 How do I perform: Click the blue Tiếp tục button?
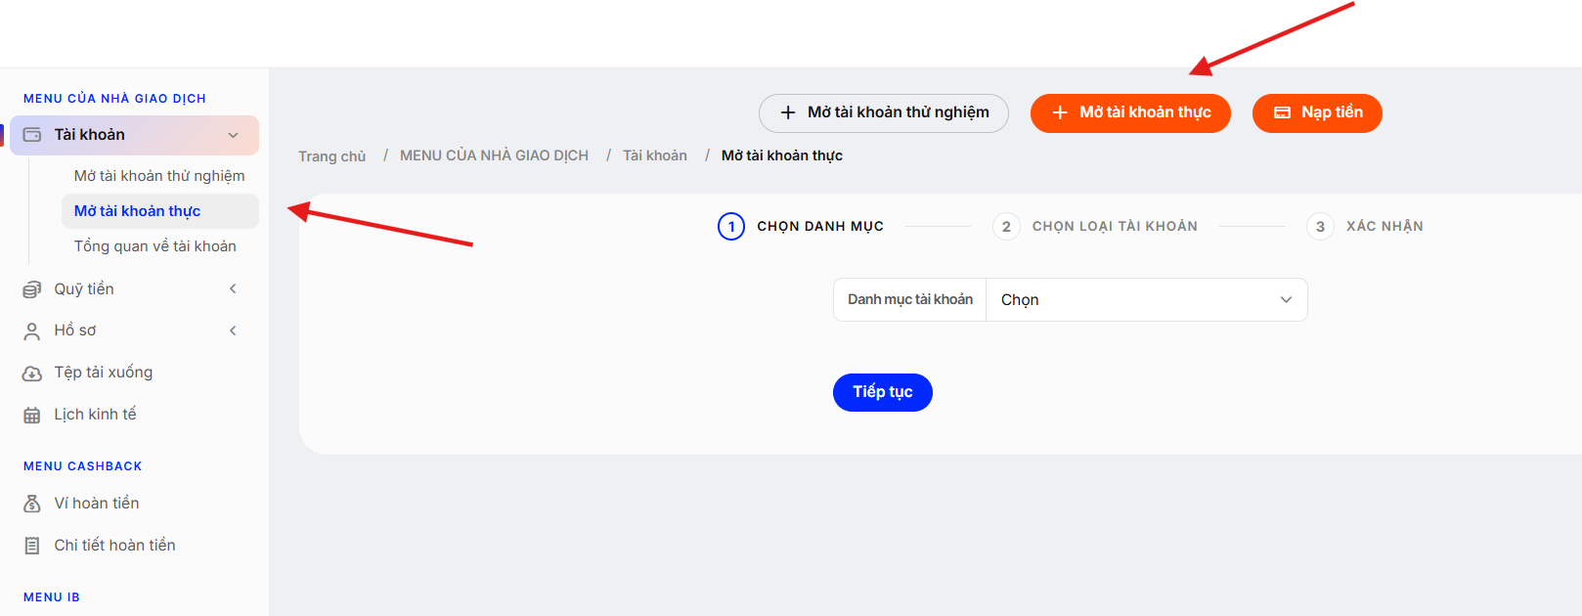(883, 392)
